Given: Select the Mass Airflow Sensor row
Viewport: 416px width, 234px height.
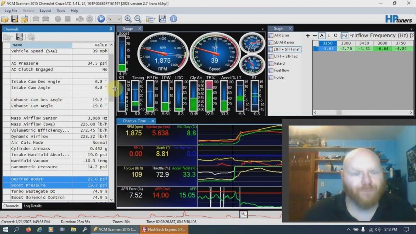Looking at the screenshot, I should [56, 118].
